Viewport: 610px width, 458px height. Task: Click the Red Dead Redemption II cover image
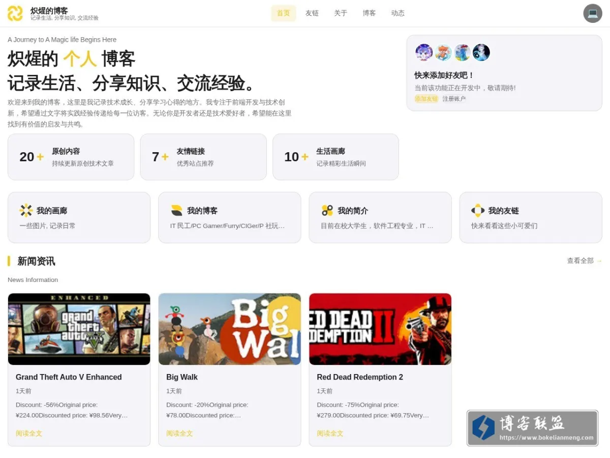point(380,329)
